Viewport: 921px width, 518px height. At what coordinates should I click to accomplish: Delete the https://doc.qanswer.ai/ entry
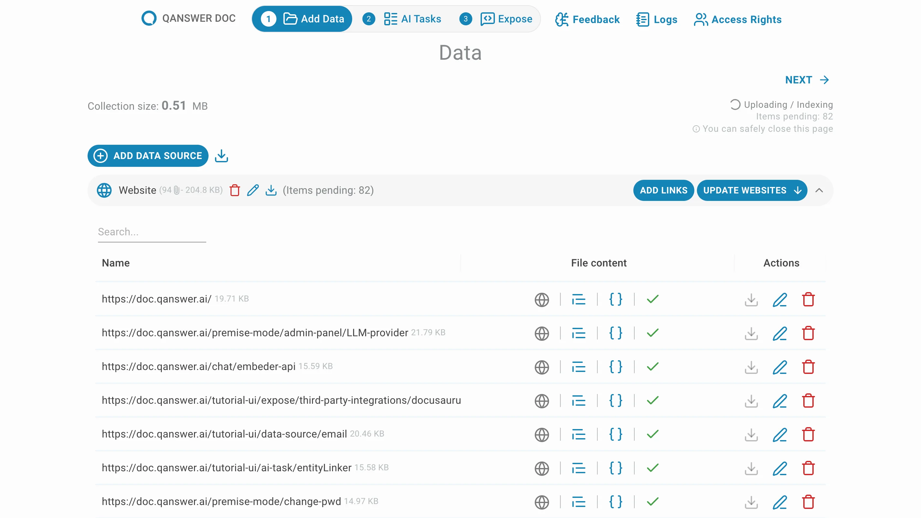tap(808, 300)
